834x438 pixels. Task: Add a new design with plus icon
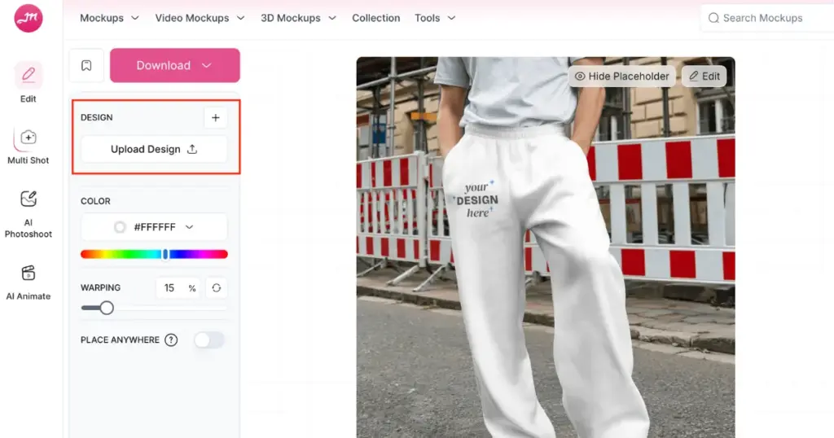pyautogui.click(x=215, y=117)
